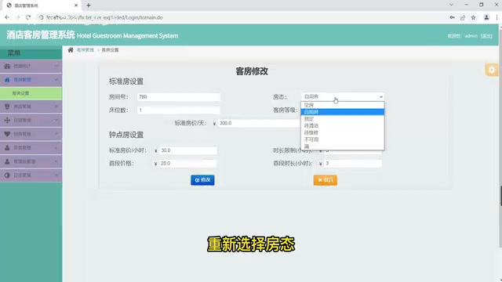Open the orange settings gear panel
Screen dimensions: 502x282
(x=492, y=70)
